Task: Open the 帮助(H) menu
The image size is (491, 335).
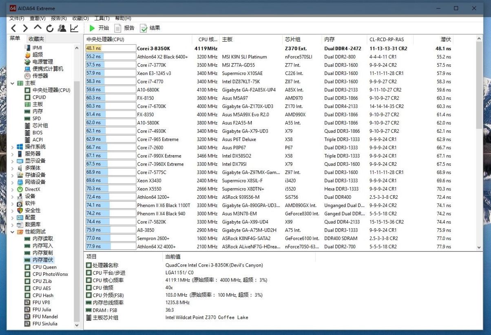Action: [123, 18]
